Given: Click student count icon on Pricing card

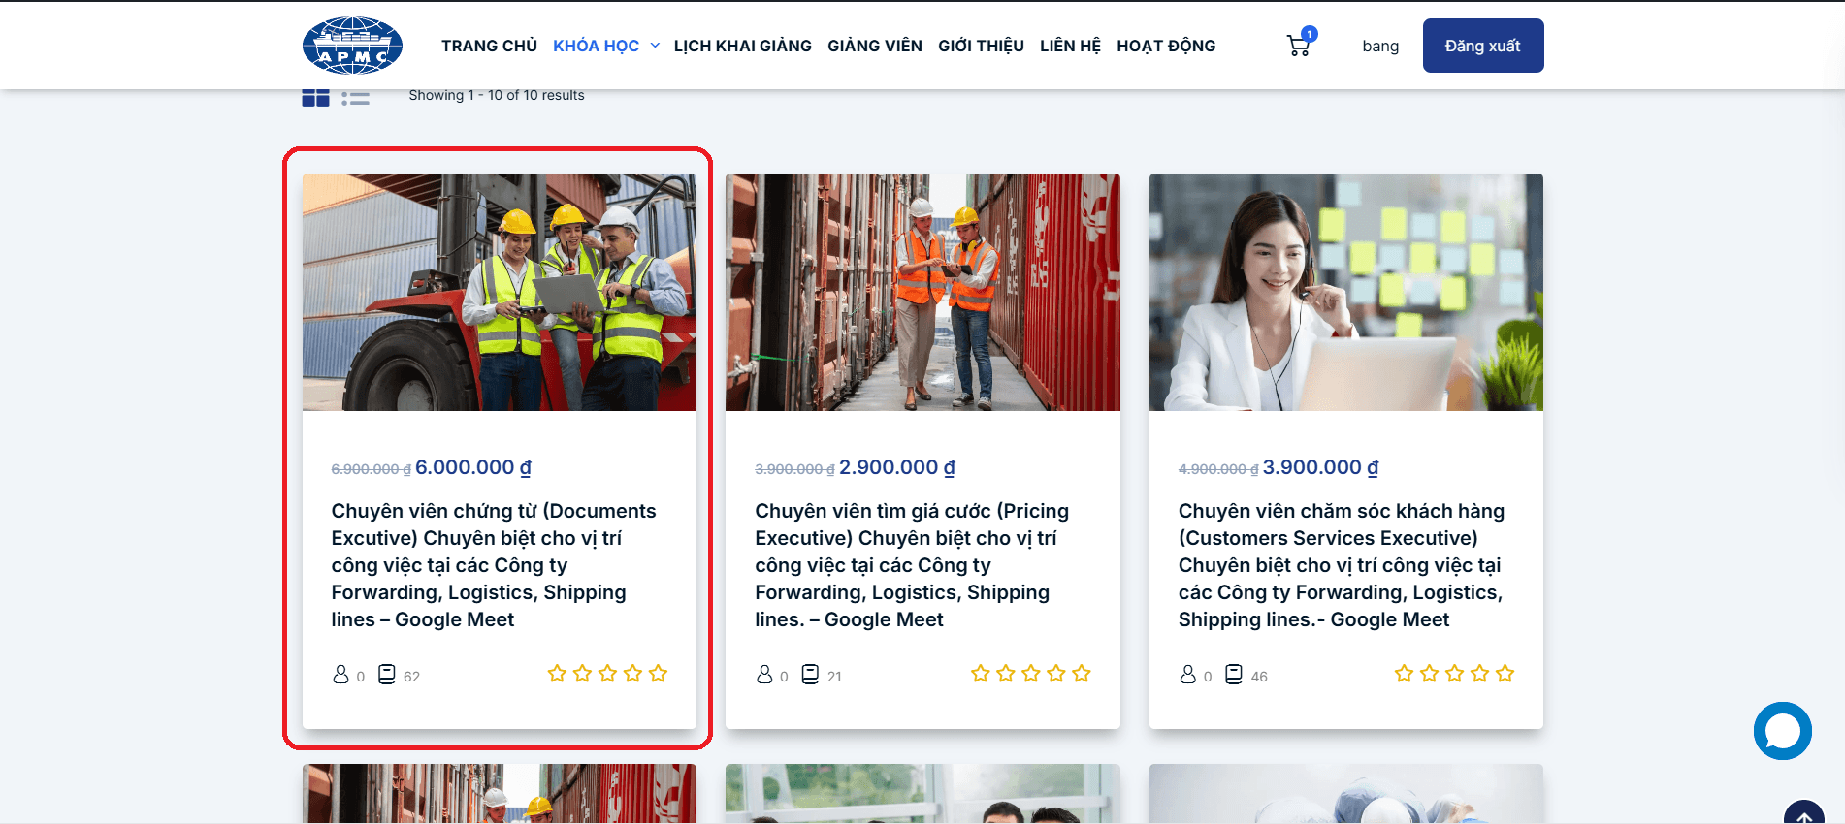Looking at the screenshot, I should tap(764, 675).
